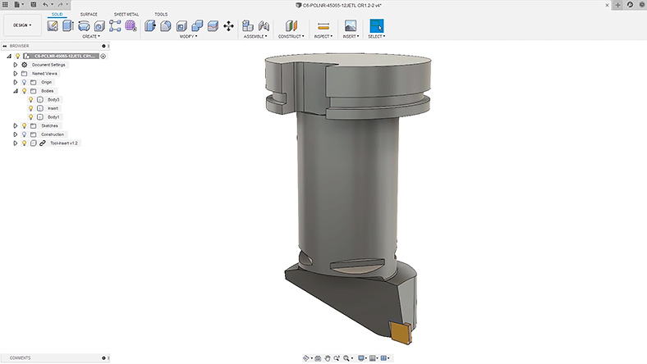647x364 pixels.
Task: Activate the Select tool icon
Action: 377,26
